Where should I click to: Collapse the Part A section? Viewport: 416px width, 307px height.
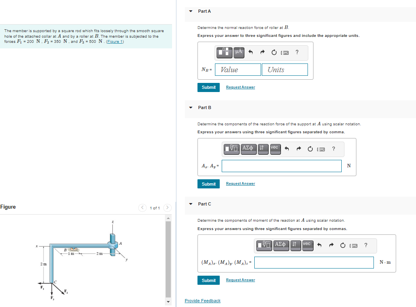191,11
